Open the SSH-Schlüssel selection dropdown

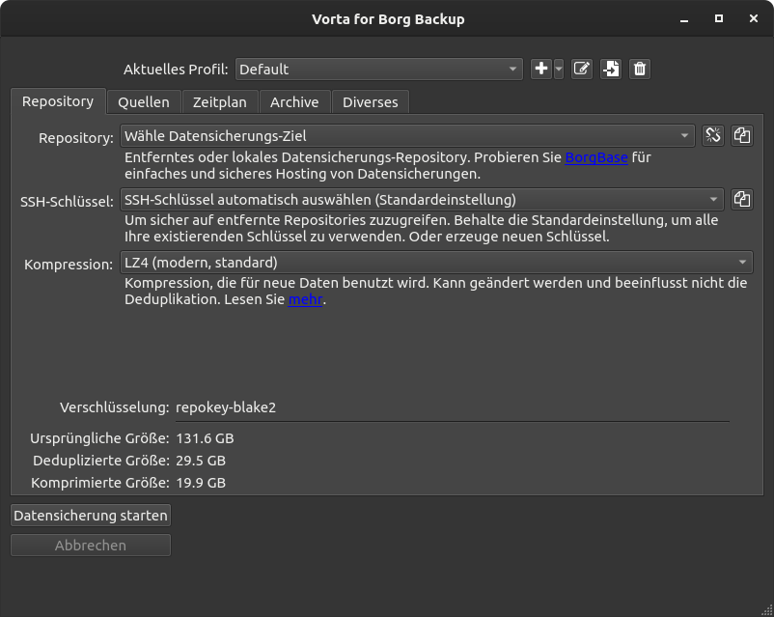pos(422,200)
